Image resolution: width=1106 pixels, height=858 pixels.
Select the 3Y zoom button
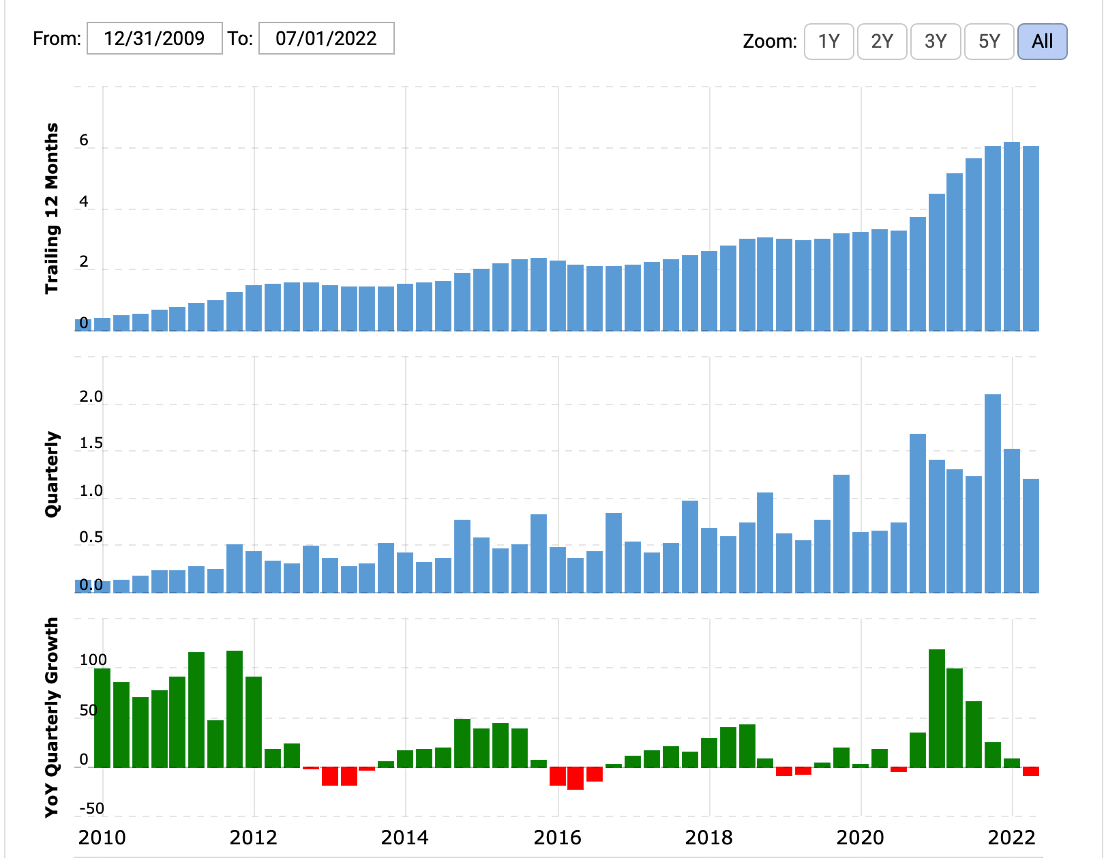[936, 42]
